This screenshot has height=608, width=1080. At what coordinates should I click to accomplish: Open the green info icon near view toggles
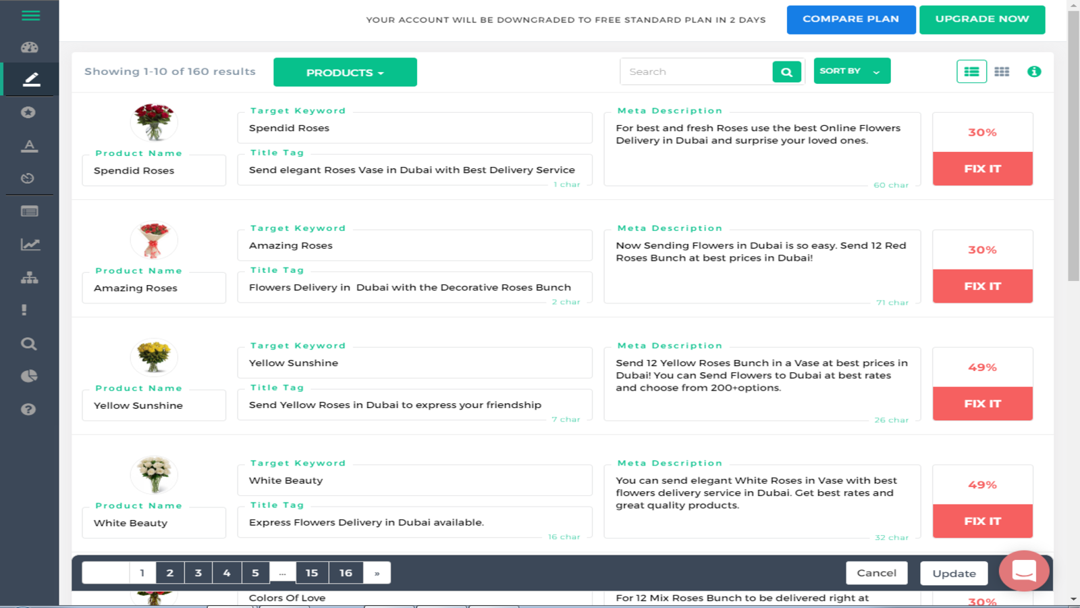click(x=1034, y=71)
